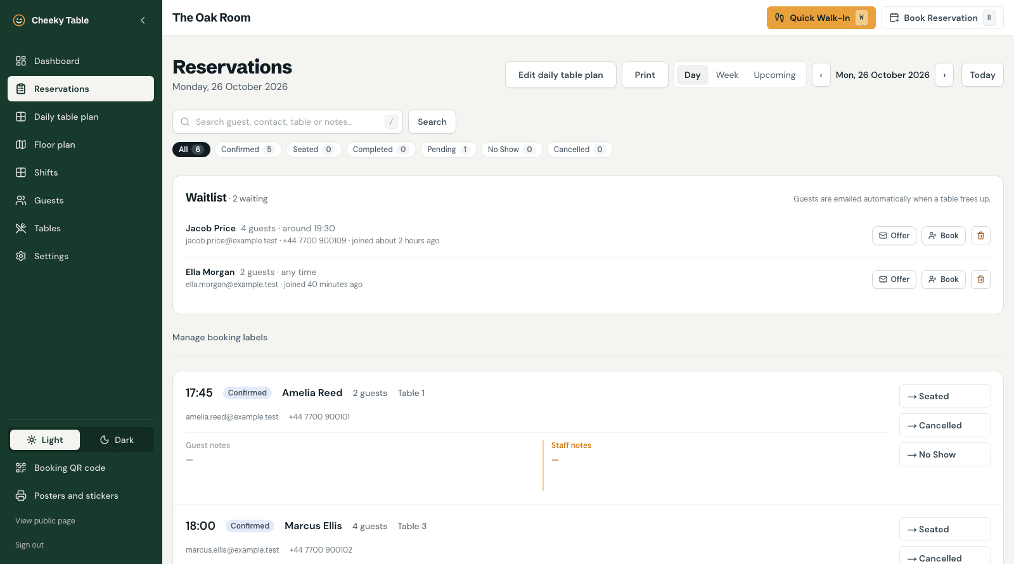Send Offer to Ella Morgan
The image size is (1014, 564).
tap(894, 279)
